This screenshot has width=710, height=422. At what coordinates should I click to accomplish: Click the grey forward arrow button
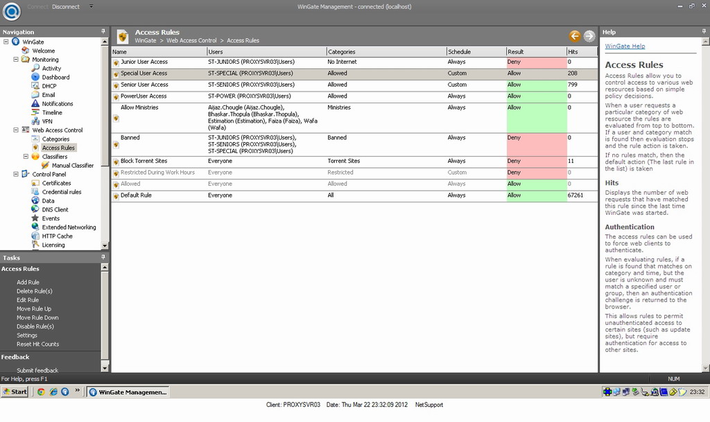tap(589, 36)
